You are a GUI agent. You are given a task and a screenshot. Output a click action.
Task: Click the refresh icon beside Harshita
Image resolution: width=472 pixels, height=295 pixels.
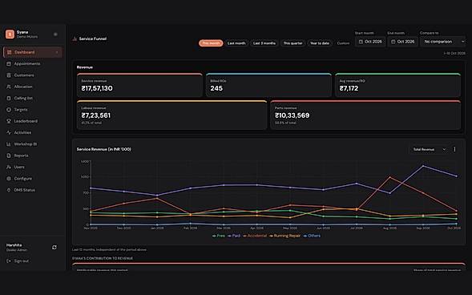coord(54,247)
